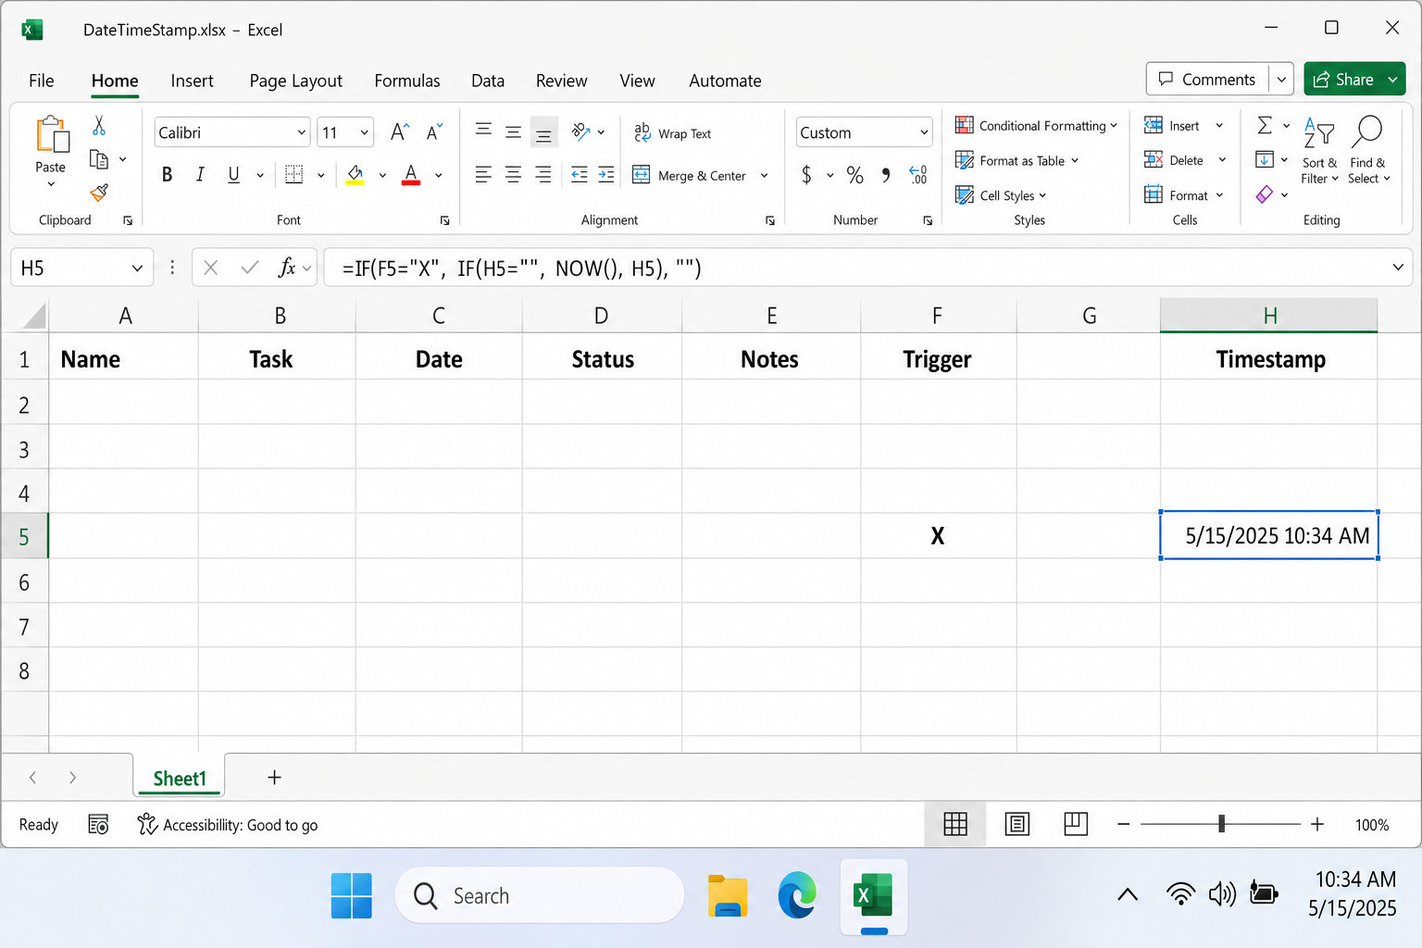Cancel formula entry with X icon
The width and height of the screenshot is (1422, 948).
click(x=211, y=268)
